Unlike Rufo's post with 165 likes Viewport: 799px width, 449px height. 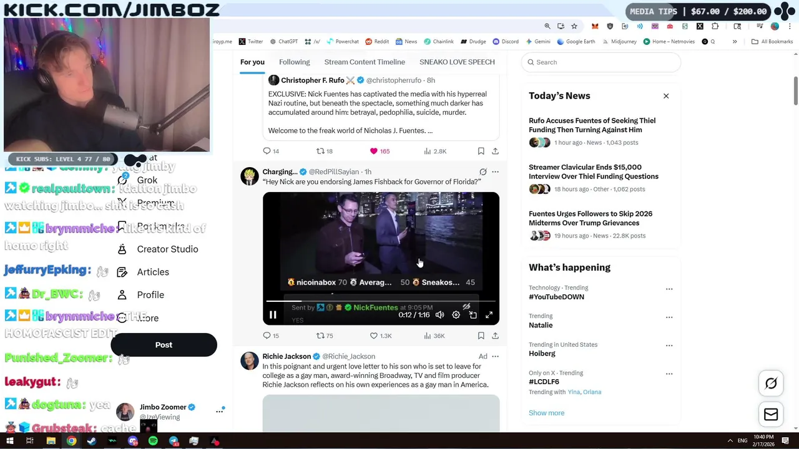coord(380,151)
